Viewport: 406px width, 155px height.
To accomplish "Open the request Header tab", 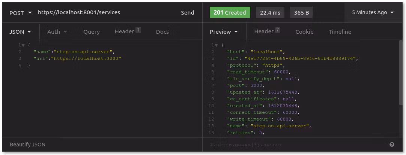I will click(128, 31).
